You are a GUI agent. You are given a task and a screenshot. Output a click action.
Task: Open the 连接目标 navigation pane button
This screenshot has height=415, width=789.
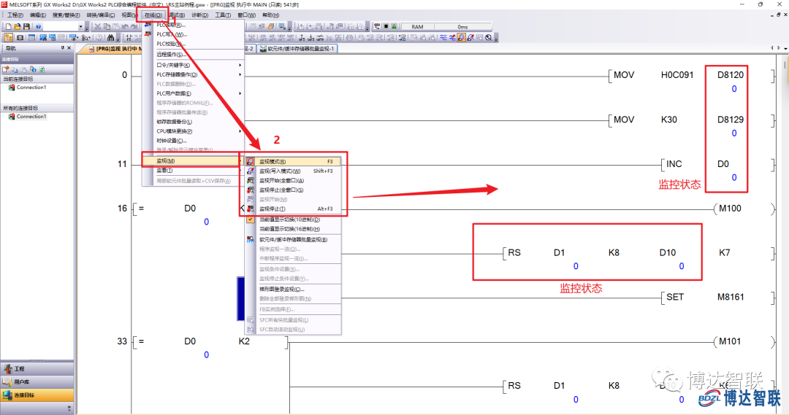37,395
